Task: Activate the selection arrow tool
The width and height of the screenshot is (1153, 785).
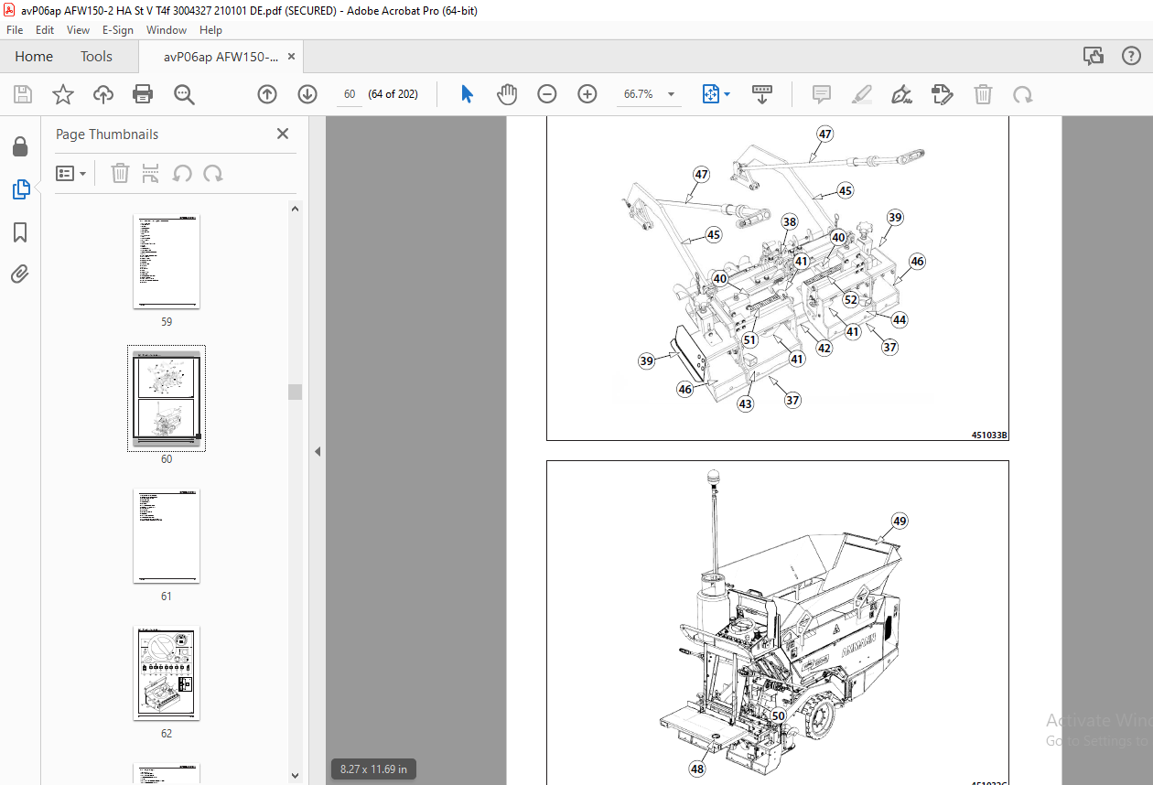Action: [x=467, y=94]
